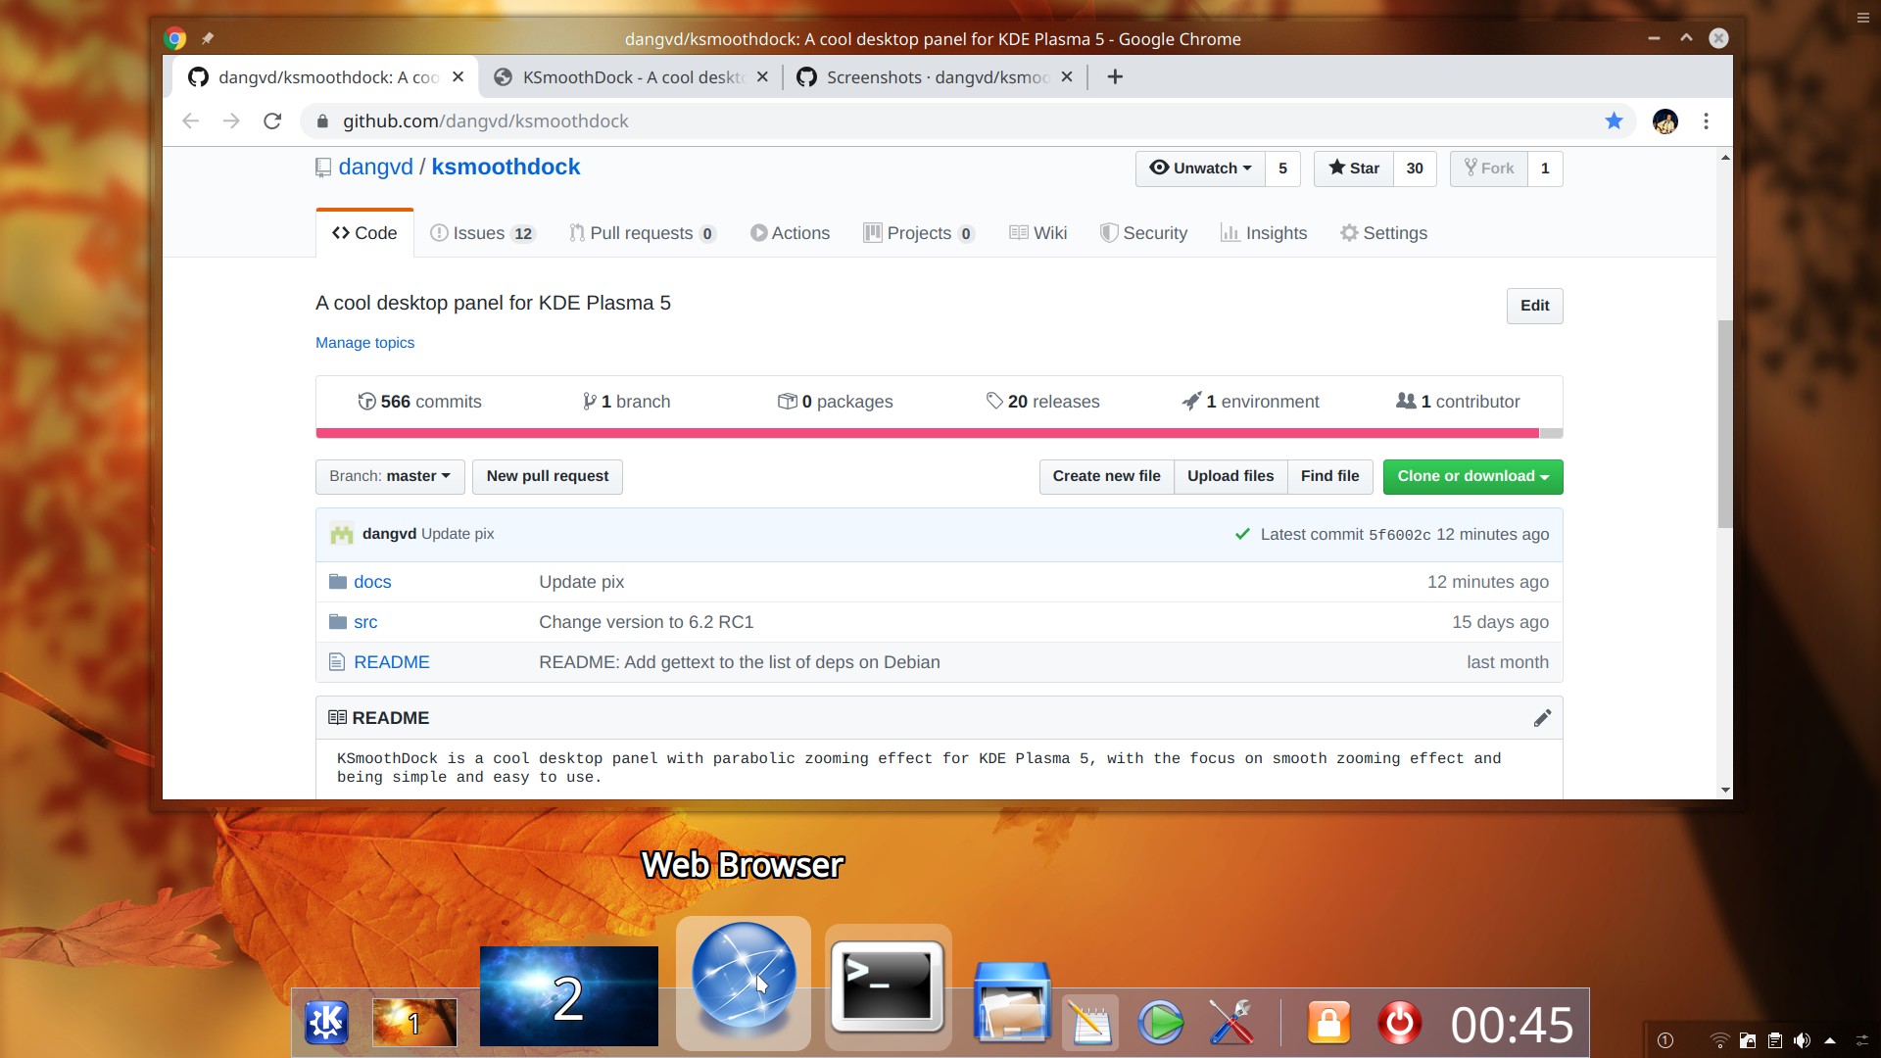
Task: Click Find file button
Action: click(x=1329, y=476)
